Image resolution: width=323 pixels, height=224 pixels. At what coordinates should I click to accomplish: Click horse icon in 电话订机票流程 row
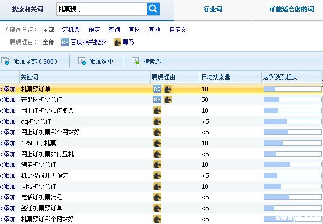click(x=157, y=197)
